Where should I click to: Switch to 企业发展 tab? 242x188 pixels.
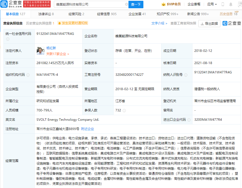coord(137,14)
